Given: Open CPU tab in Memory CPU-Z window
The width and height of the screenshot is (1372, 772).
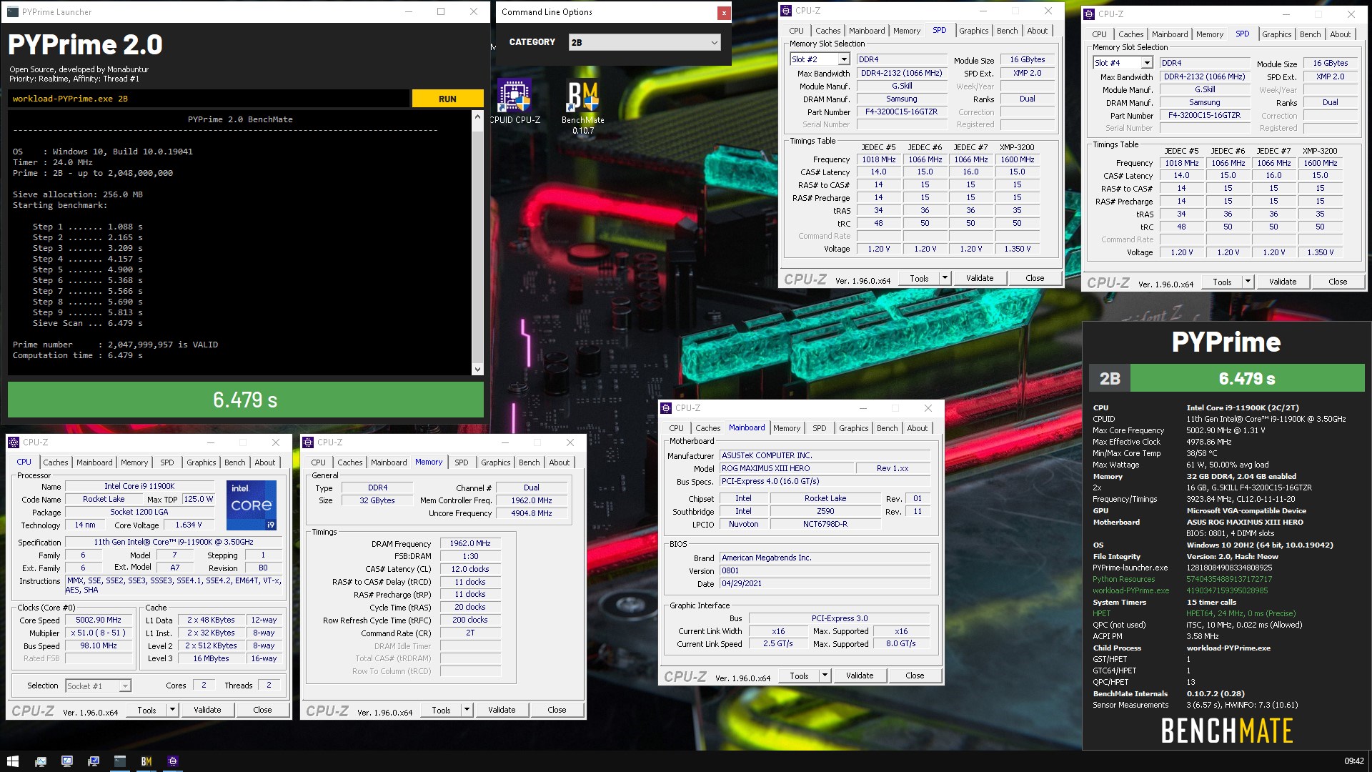Looking at the screenshot, I should pos(318,462).
